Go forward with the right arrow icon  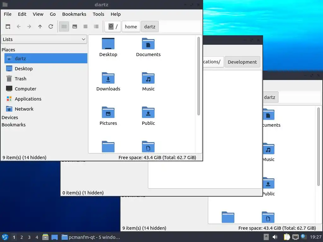[x=29, y=26]
